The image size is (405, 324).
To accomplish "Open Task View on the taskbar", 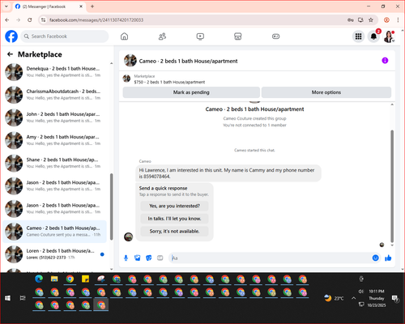I will point(23,298).
